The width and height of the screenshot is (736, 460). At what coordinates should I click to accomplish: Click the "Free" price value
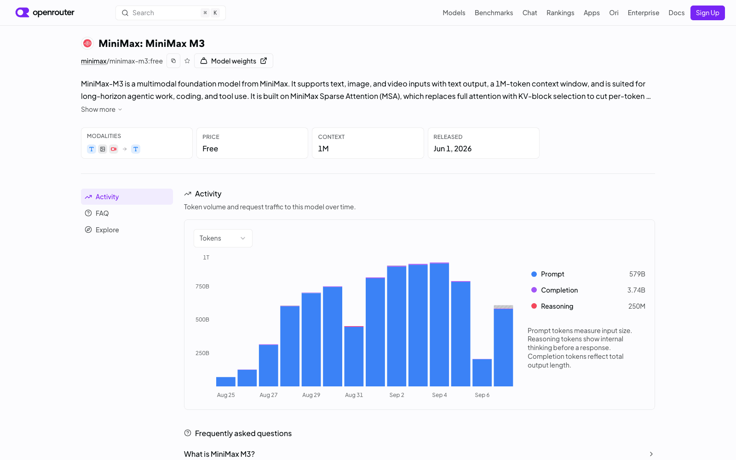click(x=210, y=149)
